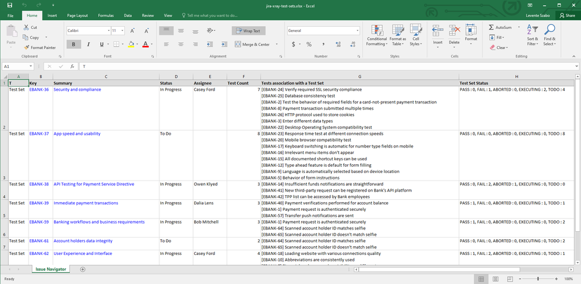Switch to Page Layout view icon

[496, 278]
